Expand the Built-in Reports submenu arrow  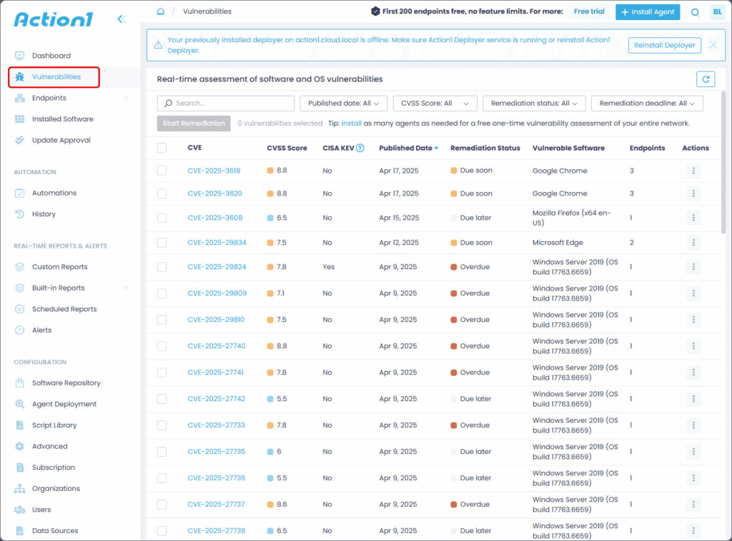point(126,288)
